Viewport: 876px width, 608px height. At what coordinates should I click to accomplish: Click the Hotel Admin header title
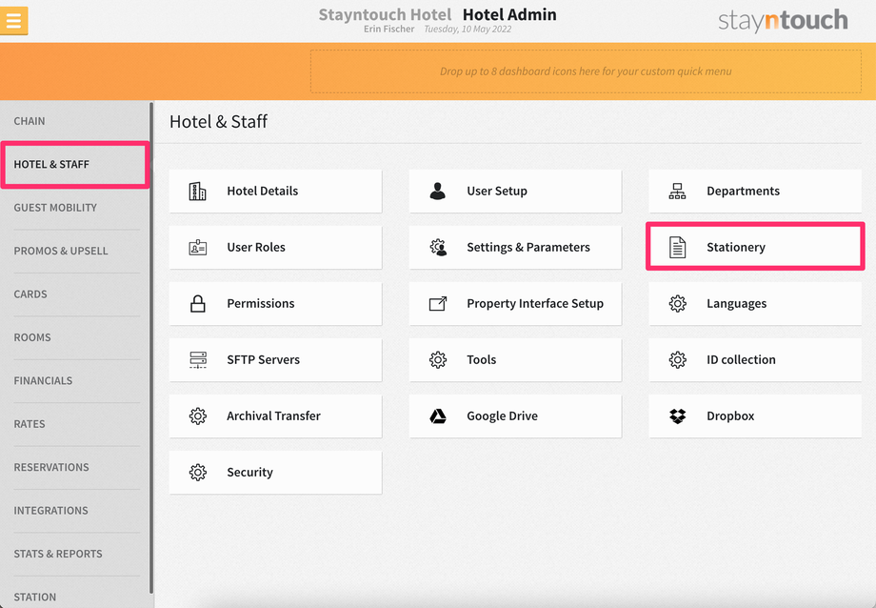(x=509, y=14)
